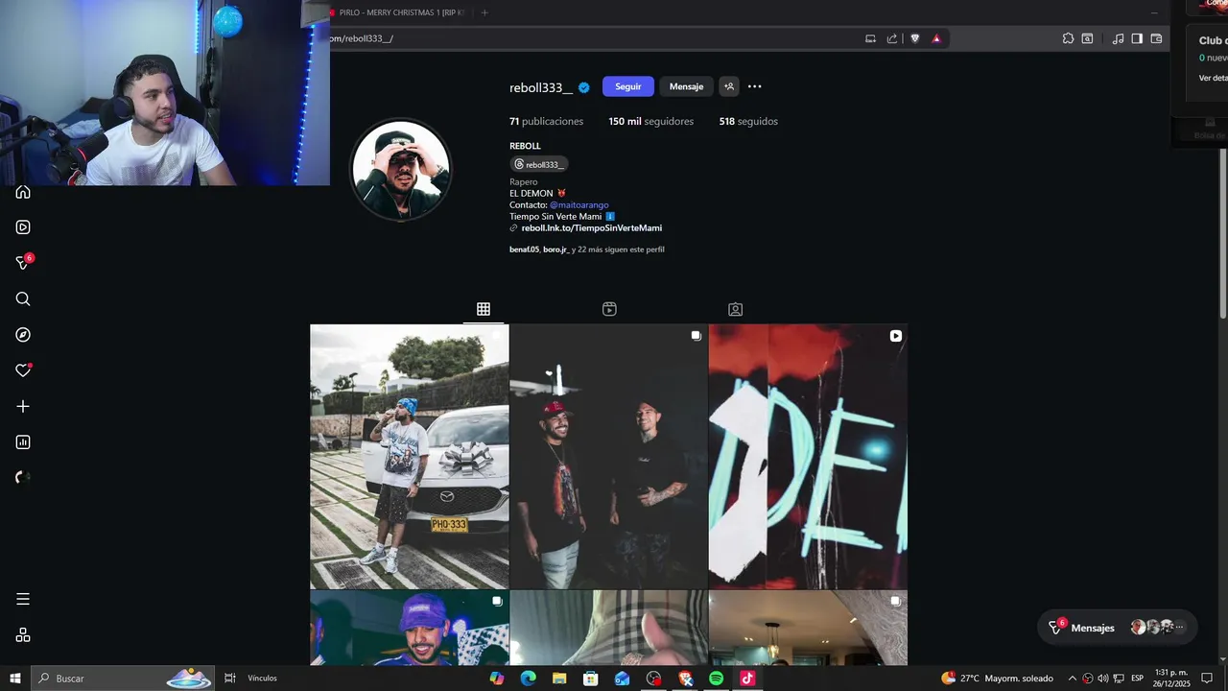Open the Explore compass icon
1228x691 pixels.
[x=23, y=335]
